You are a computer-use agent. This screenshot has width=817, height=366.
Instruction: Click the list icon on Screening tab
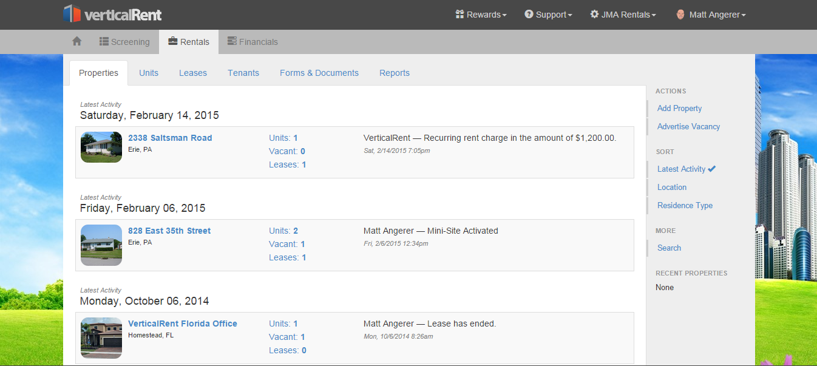click(104, 41)
